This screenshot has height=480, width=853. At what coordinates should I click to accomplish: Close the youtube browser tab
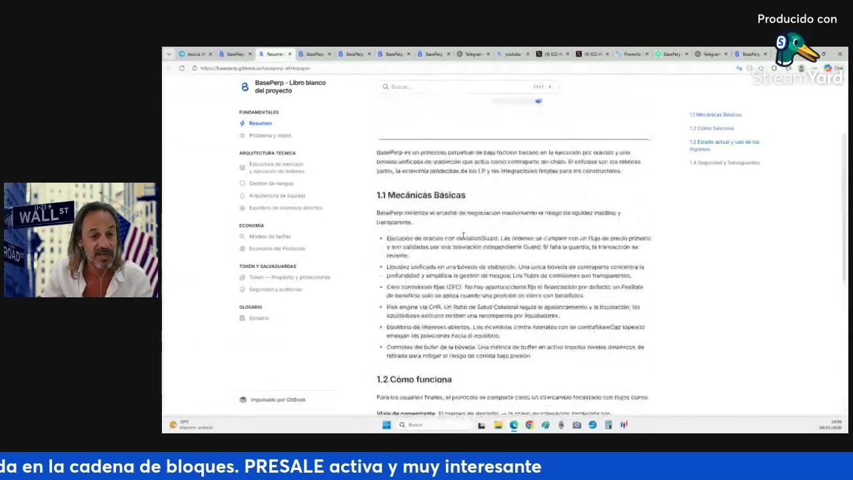(x=527, y=54)
